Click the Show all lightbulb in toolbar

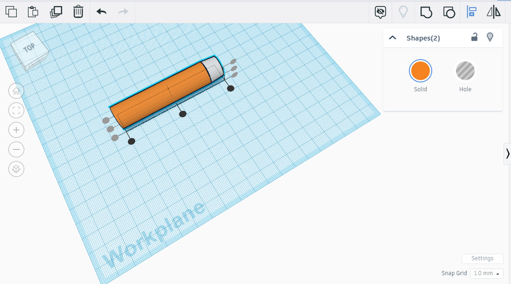pyautogui.click(x=403, y=12)
